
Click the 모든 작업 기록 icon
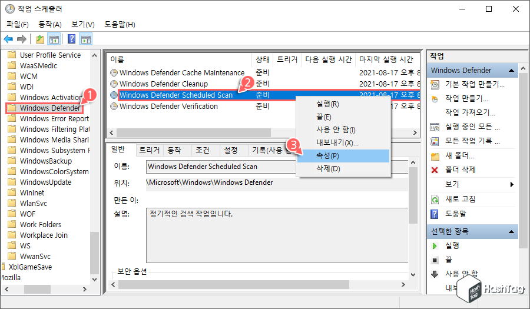pos(435,141)
